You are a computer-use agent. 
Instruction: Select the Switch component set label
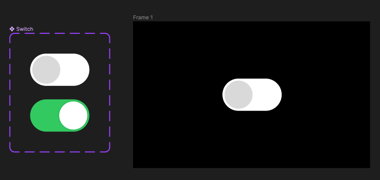click(25, 29)
